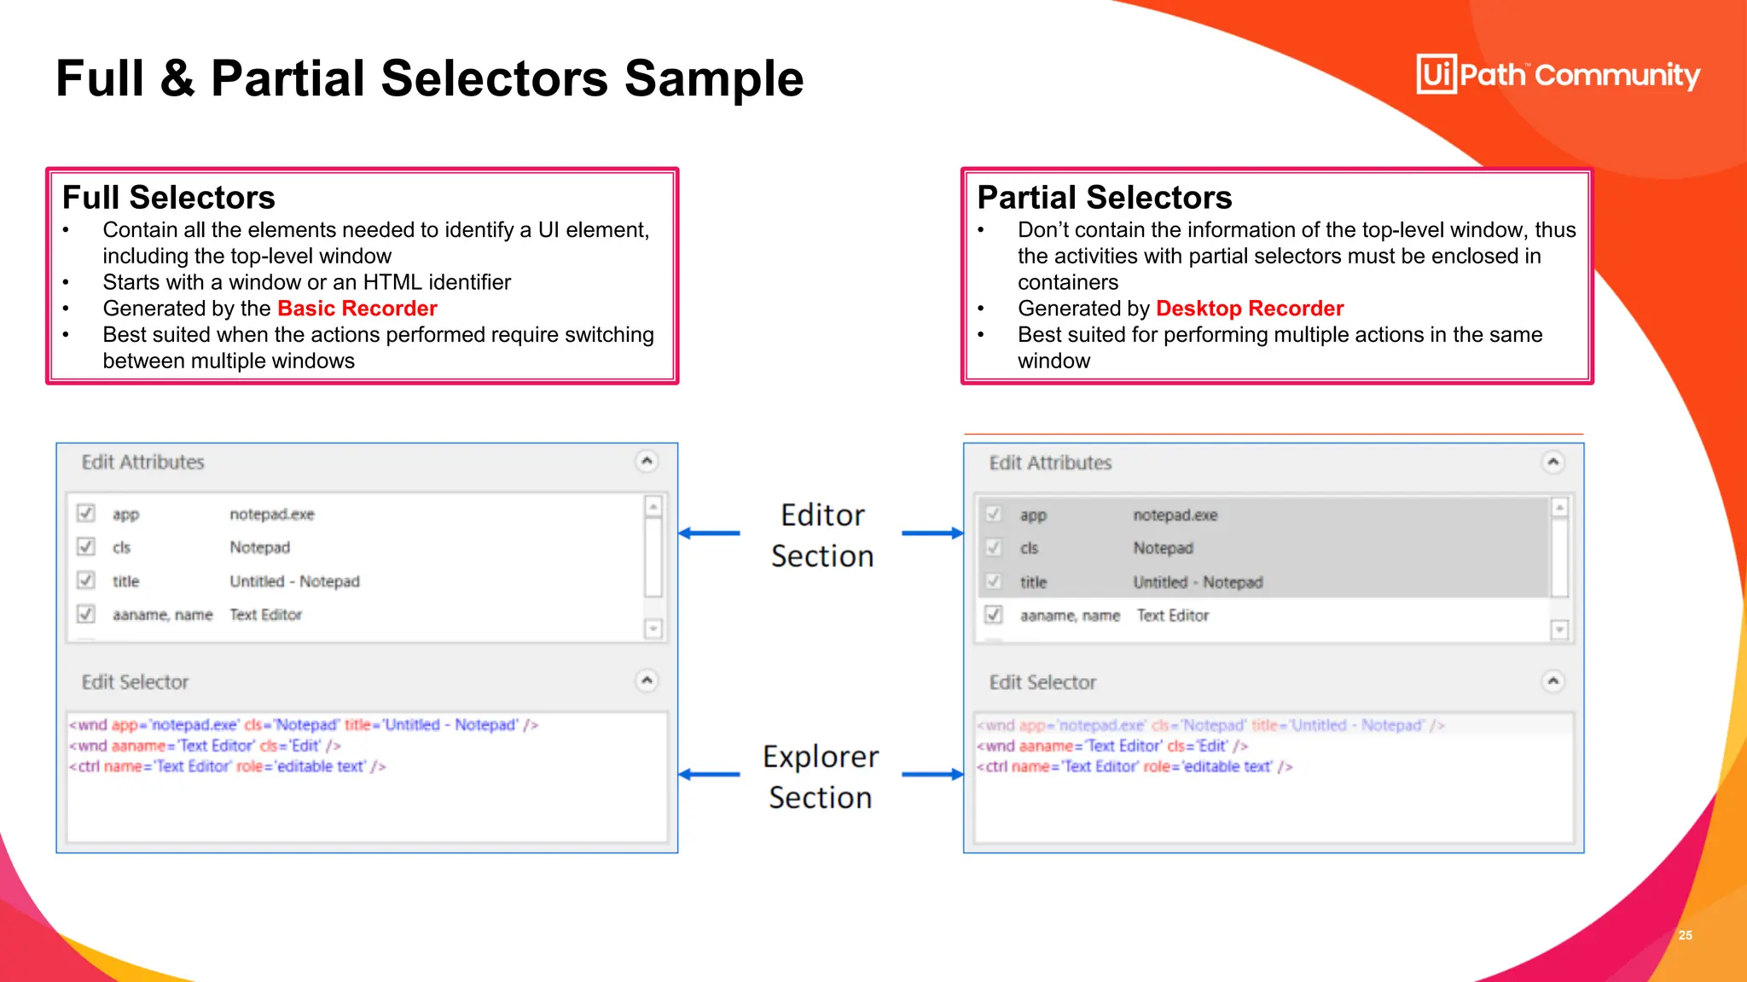Collapse left Edit Selector panel chevron
Viewport: 1747px width, 982px height.
pyautogui.click(x=647, y=680)
